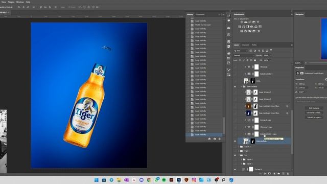Add a Posterize adjustment layer

[246, 31]
